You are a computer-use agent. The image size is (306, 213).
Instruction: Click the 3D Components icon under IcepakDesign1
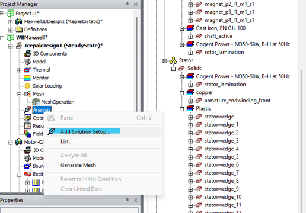27,54
